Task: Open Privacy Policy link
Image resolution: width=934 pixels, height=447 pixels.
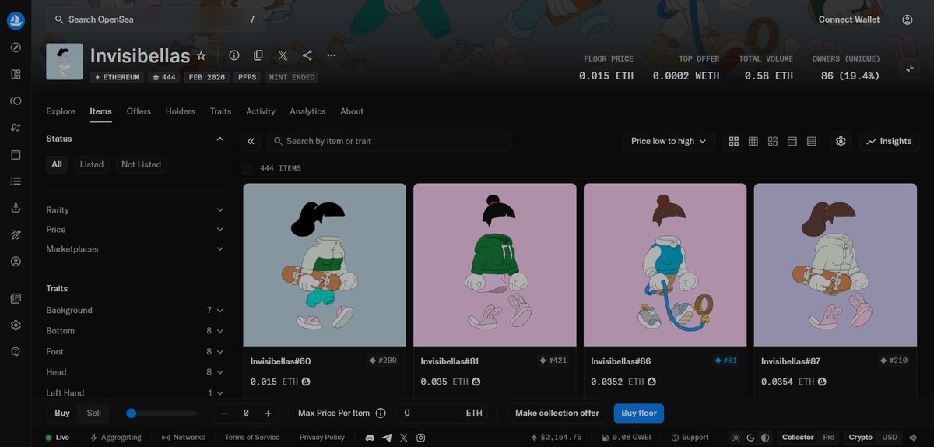Action: (322, 438)
